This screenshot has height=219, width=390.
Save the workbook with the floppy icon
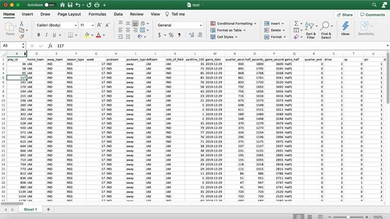(x=70, y=5)
